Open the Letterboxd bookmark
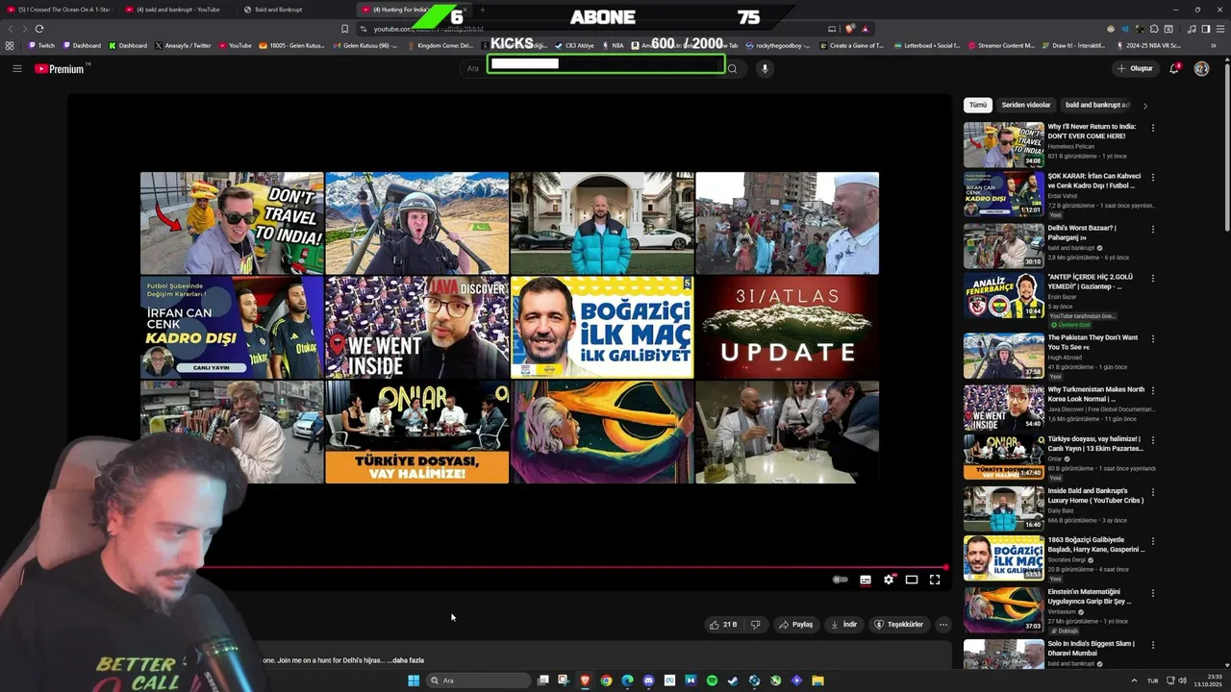The image size is (1231, 692). coord(927,45)
